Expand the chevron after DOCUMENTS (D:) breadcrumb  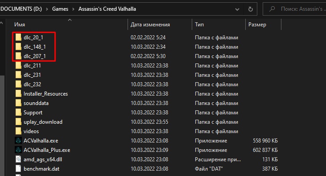tap(47, 9)
